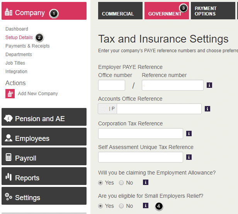Choose No for Small Employers Relief
This screenshot has width=238, height=214.
pos(121,206)
